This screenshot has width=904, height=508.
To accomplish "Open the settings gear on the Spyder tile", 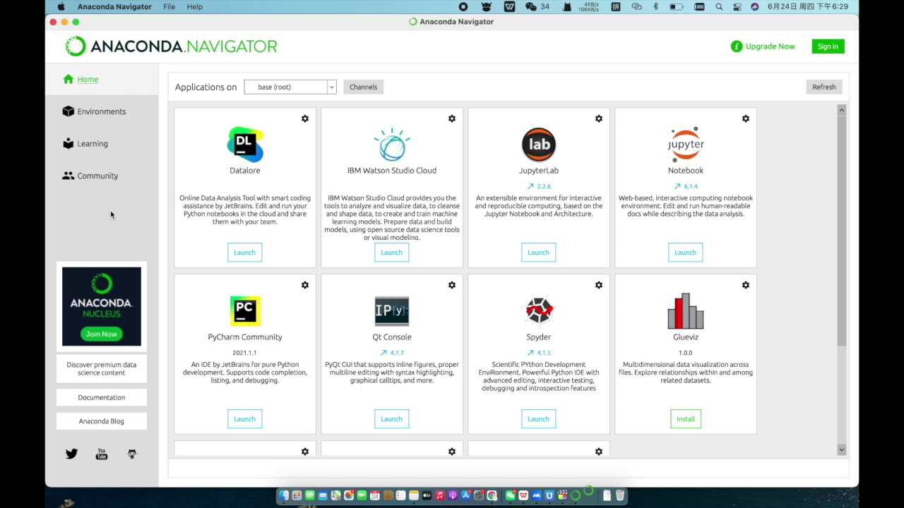I will click(x=598, y=285).
